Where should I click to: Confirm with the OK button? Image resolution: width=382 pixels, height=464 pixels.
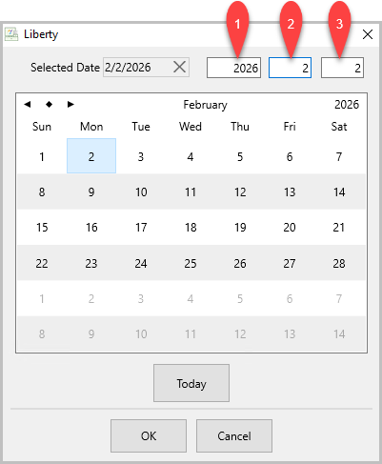149,435
